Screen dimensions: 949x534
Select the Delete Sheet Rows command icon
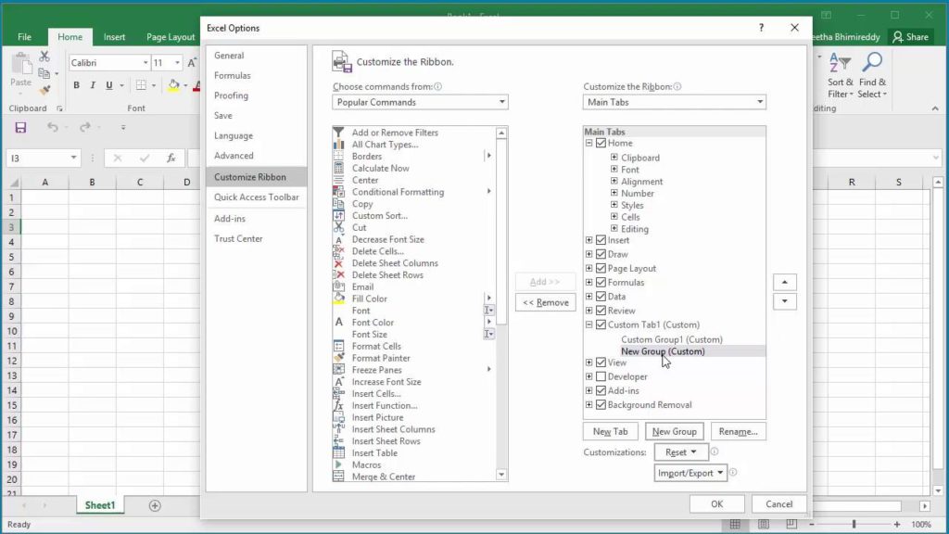pos(339,275)
